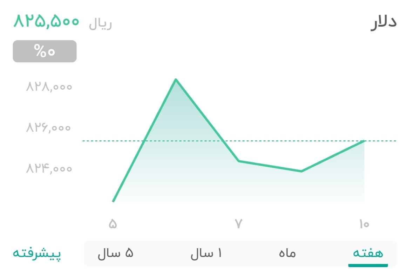Click the ۸۲۶,۰۰۰ axis label

click(49, 128)
